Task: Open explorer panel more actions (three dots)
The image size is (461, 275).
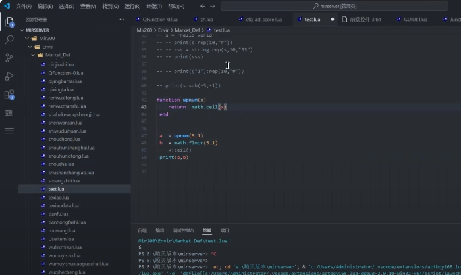Action: coord(123,20)
